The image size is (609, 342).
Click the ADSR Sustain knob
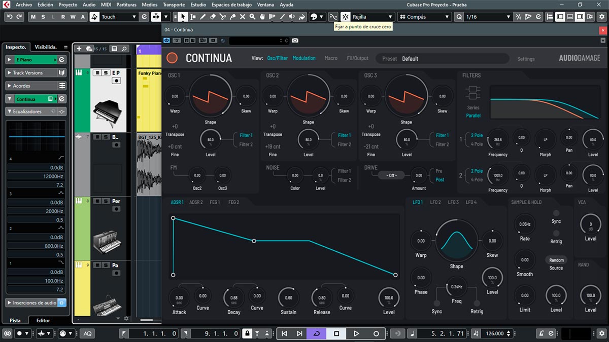[x=288, y=297]
